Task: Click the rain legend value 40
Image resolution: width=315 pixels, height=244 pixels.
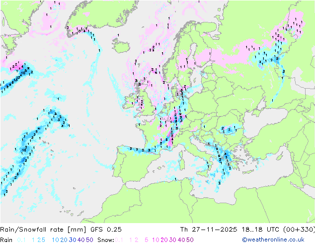Action: point(81,240)
